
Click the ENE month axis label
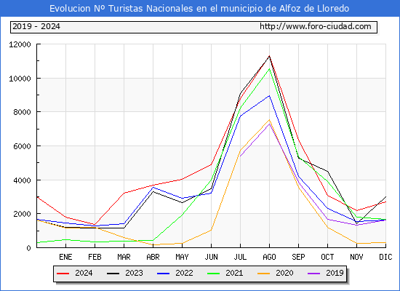[x=65, y=257]
